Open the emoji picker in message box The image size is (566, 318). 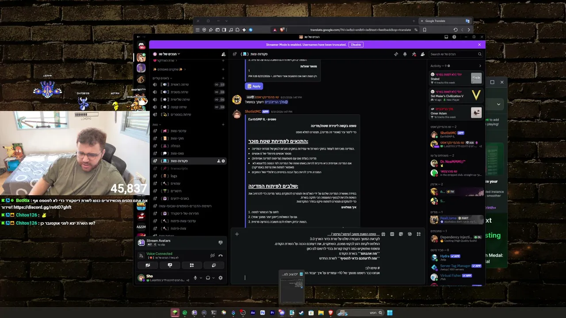point(409,234)
